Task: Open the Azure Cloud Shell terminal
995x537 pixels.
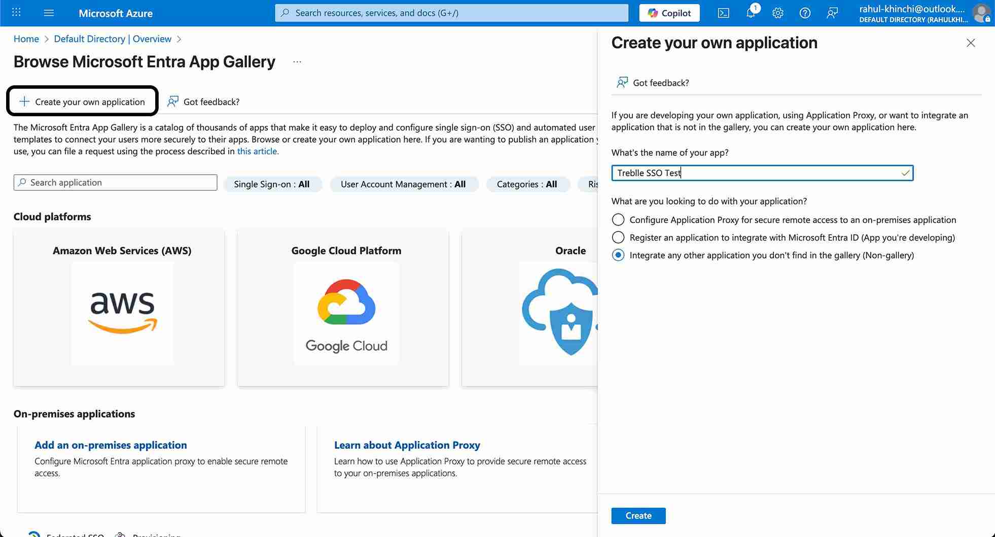Action: point(723,13)
